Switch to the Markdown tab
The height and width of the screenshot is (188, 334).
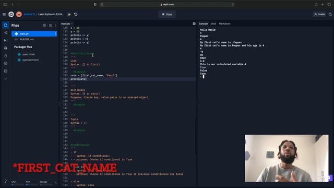tap(224, 23)
